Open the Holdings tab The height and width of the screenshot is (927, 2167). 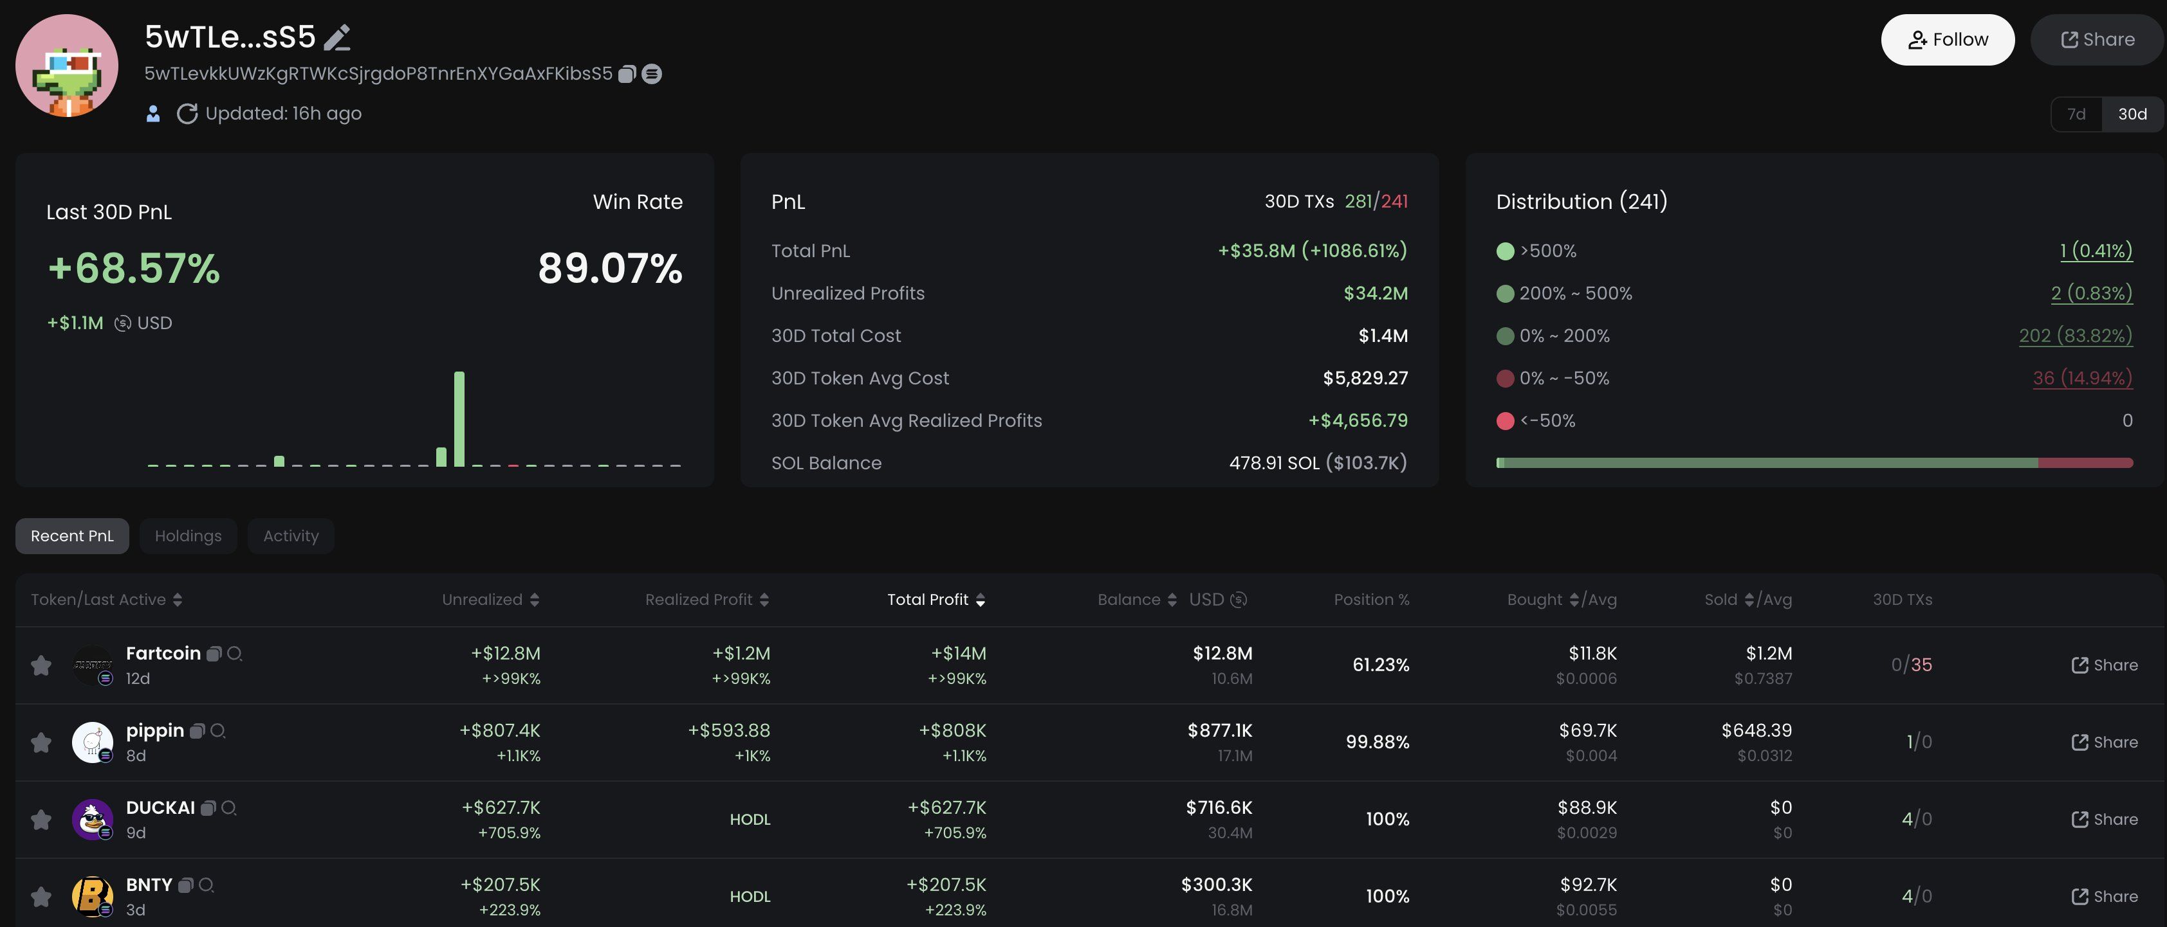[188, 536]
